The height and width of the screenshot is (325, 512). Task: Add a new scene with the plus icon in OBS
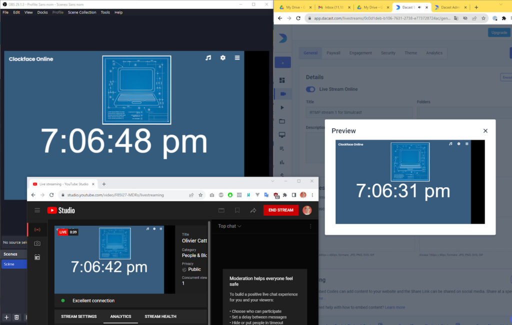coord(6,317)
